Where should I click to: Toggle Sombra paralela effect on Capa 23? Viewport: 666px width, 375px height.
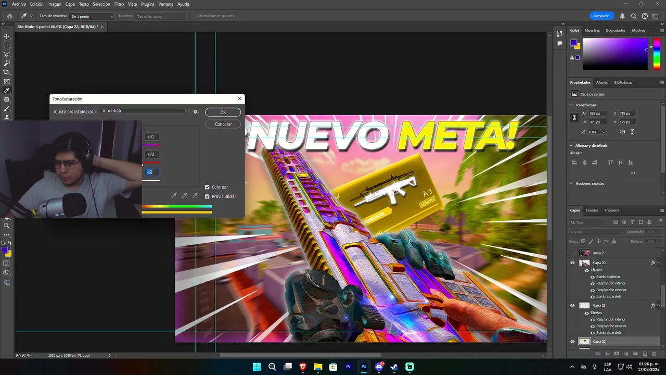pyautogui.click(x=593, y=333)
